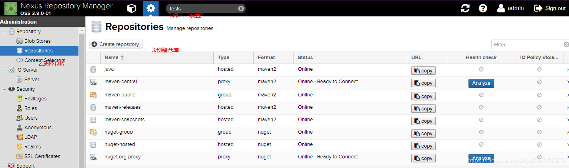Click the Roles person icon
The image size is (569, 168).
(20, 108)
